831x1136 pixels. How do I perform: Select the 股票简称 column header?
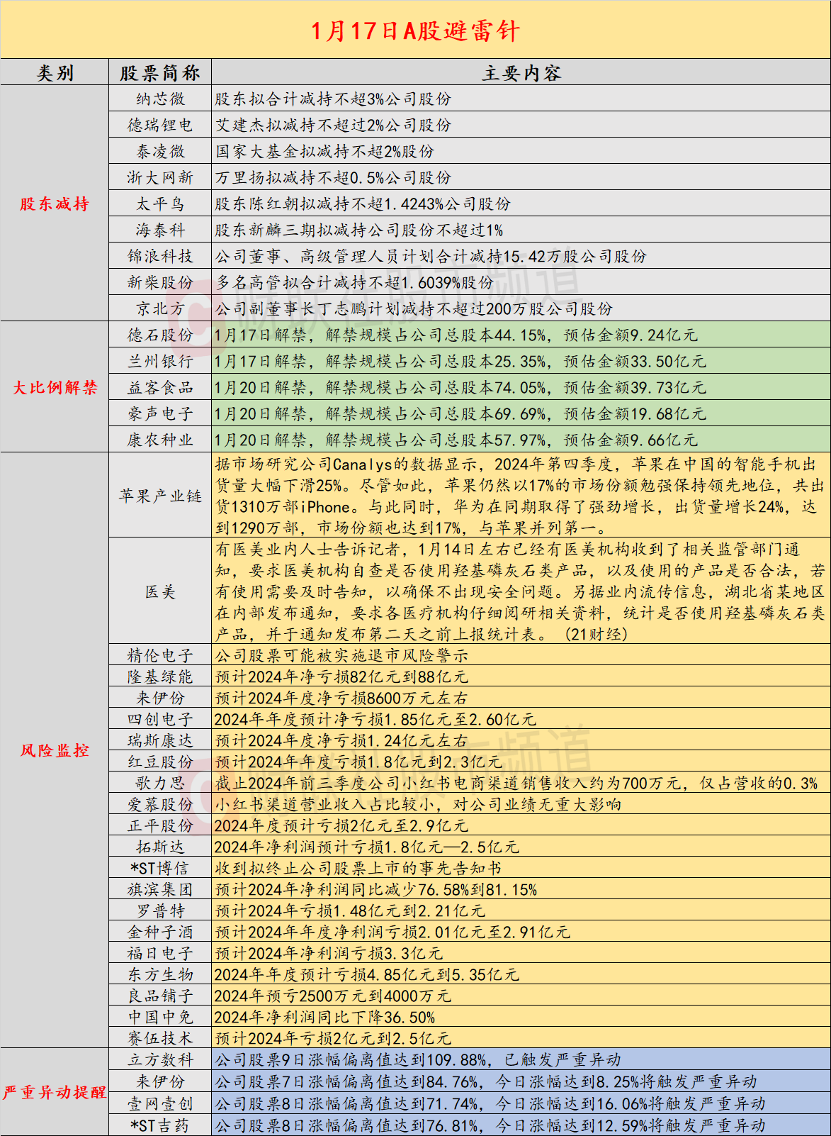coord(160,72)
